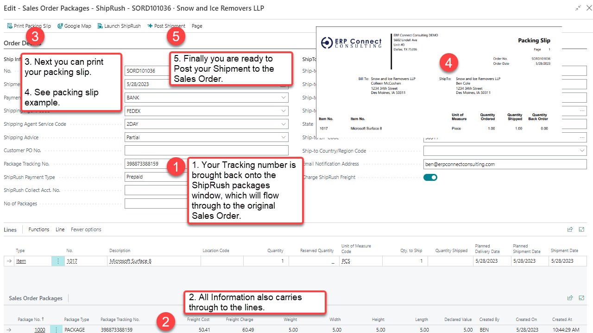Click the Print Packing Slip label
Screen dimensions: 593x333
32,26
